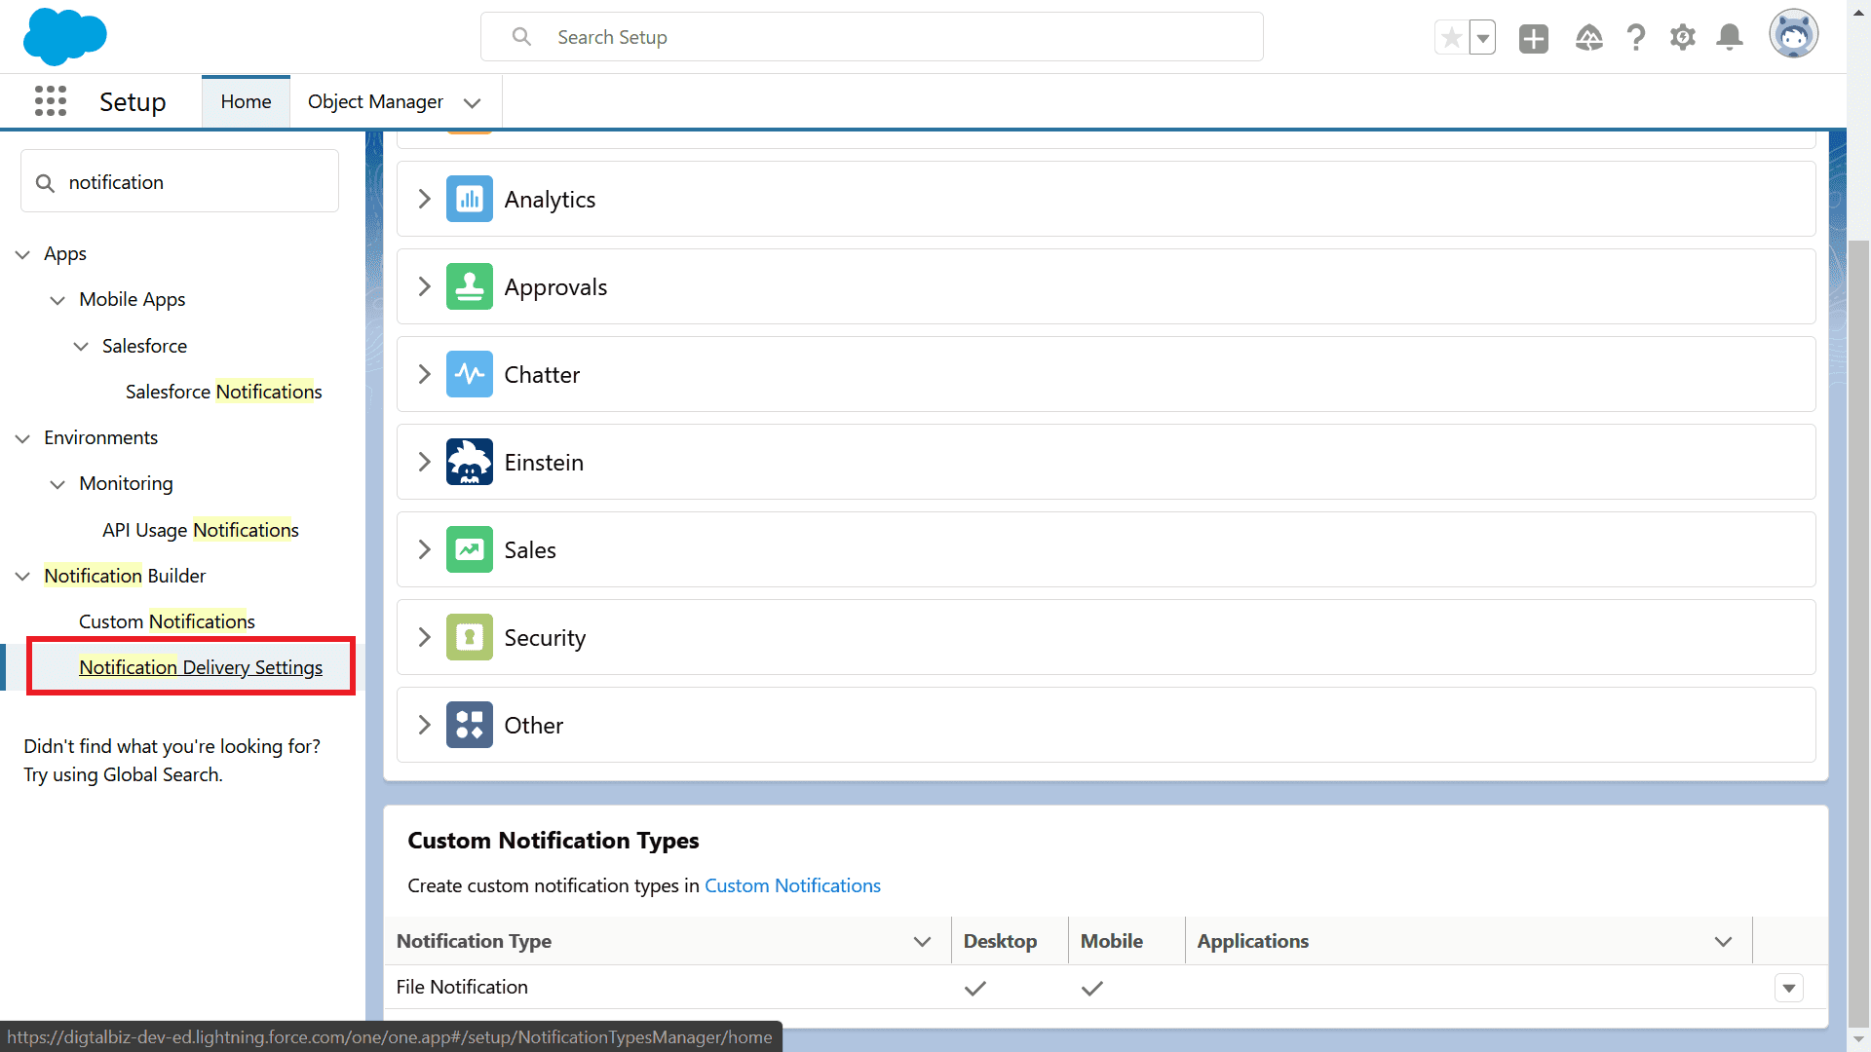This screenshot has height=1052, width=1871.
Task: Collapse the Notification Builder tree node
Action: tap(22, 577)
